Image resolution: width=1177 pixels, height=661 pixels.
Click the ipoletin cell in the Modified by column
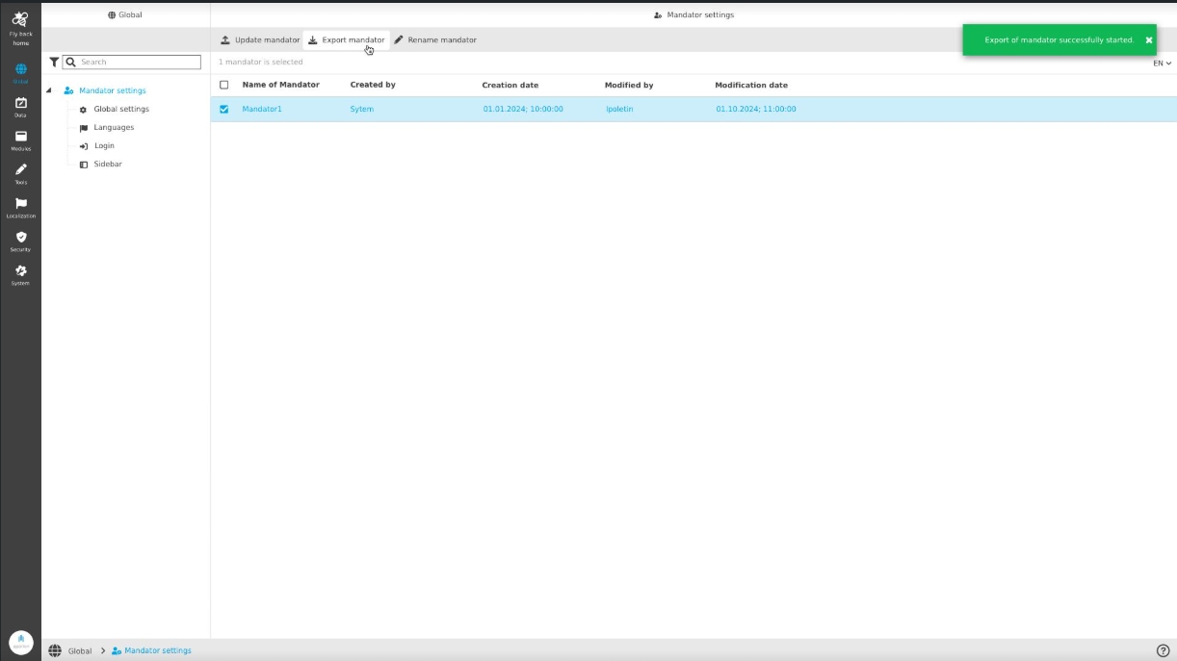click(619, 109)
